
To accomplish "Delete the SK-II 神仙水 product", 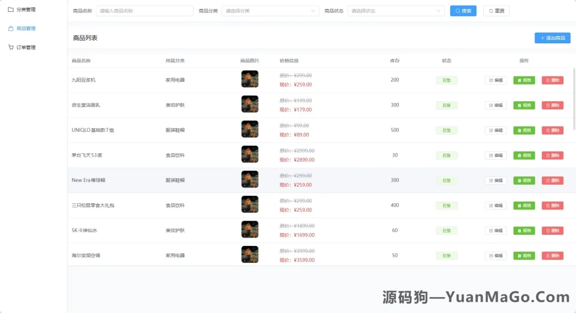I will 552,231.
